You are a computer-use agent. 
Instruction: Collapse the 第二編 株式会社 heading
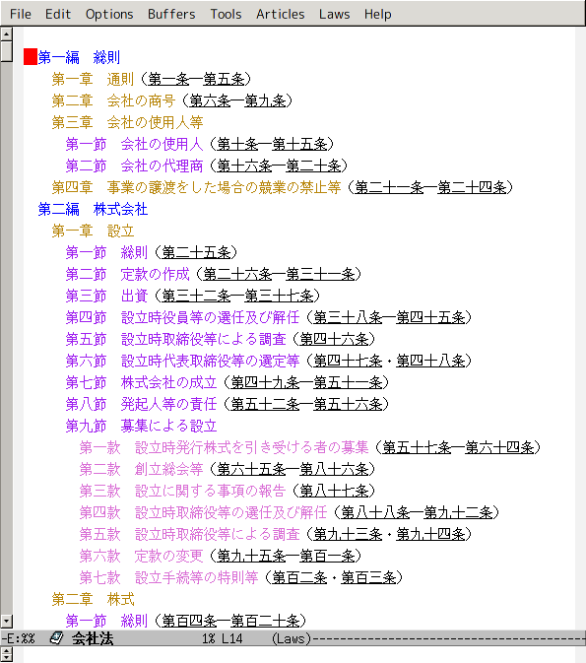(x=93, y=209)
